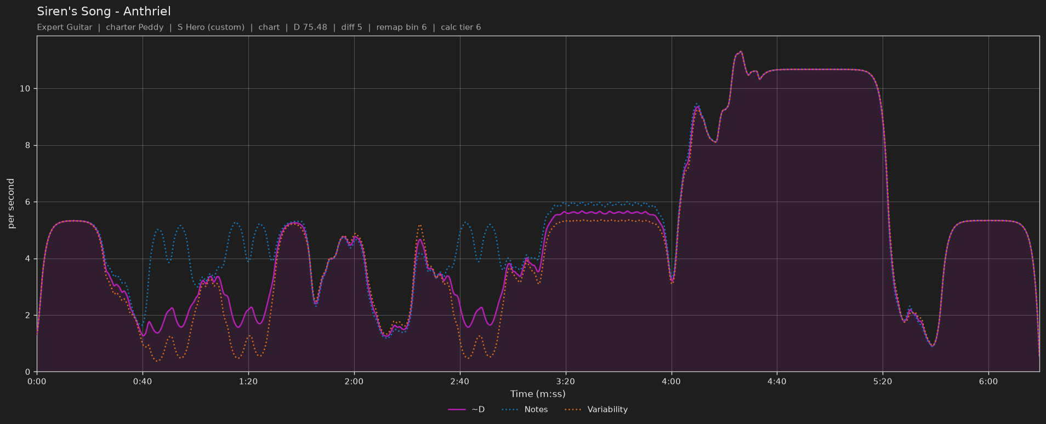Click the y-axis tick label 2
This screenshot has height=424, width=1046.
pos(29,316)
